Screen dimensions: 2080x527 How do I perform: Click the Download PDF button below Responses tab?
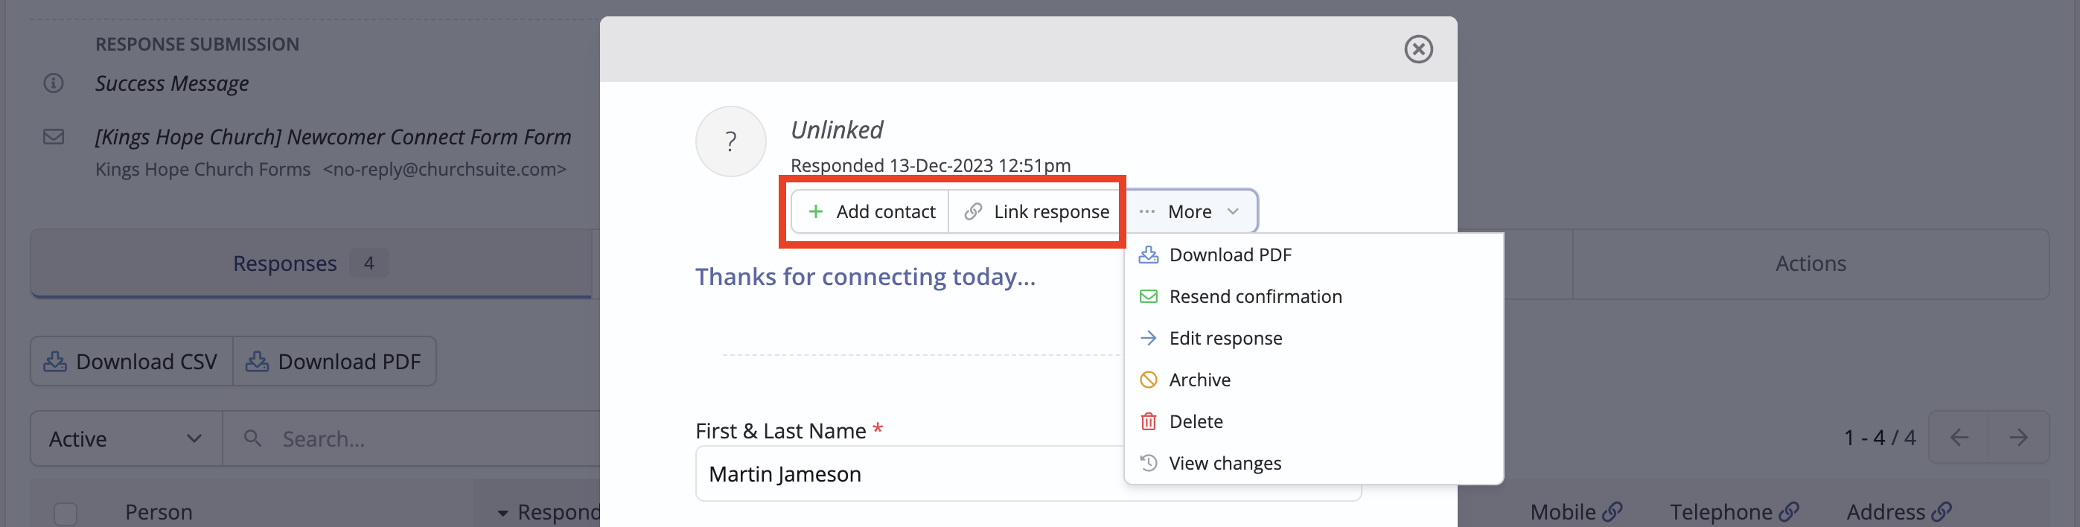(334, 362)
